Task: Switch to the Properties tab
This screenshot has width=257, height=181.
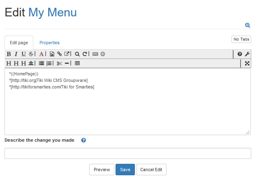Action: point(49,43)
